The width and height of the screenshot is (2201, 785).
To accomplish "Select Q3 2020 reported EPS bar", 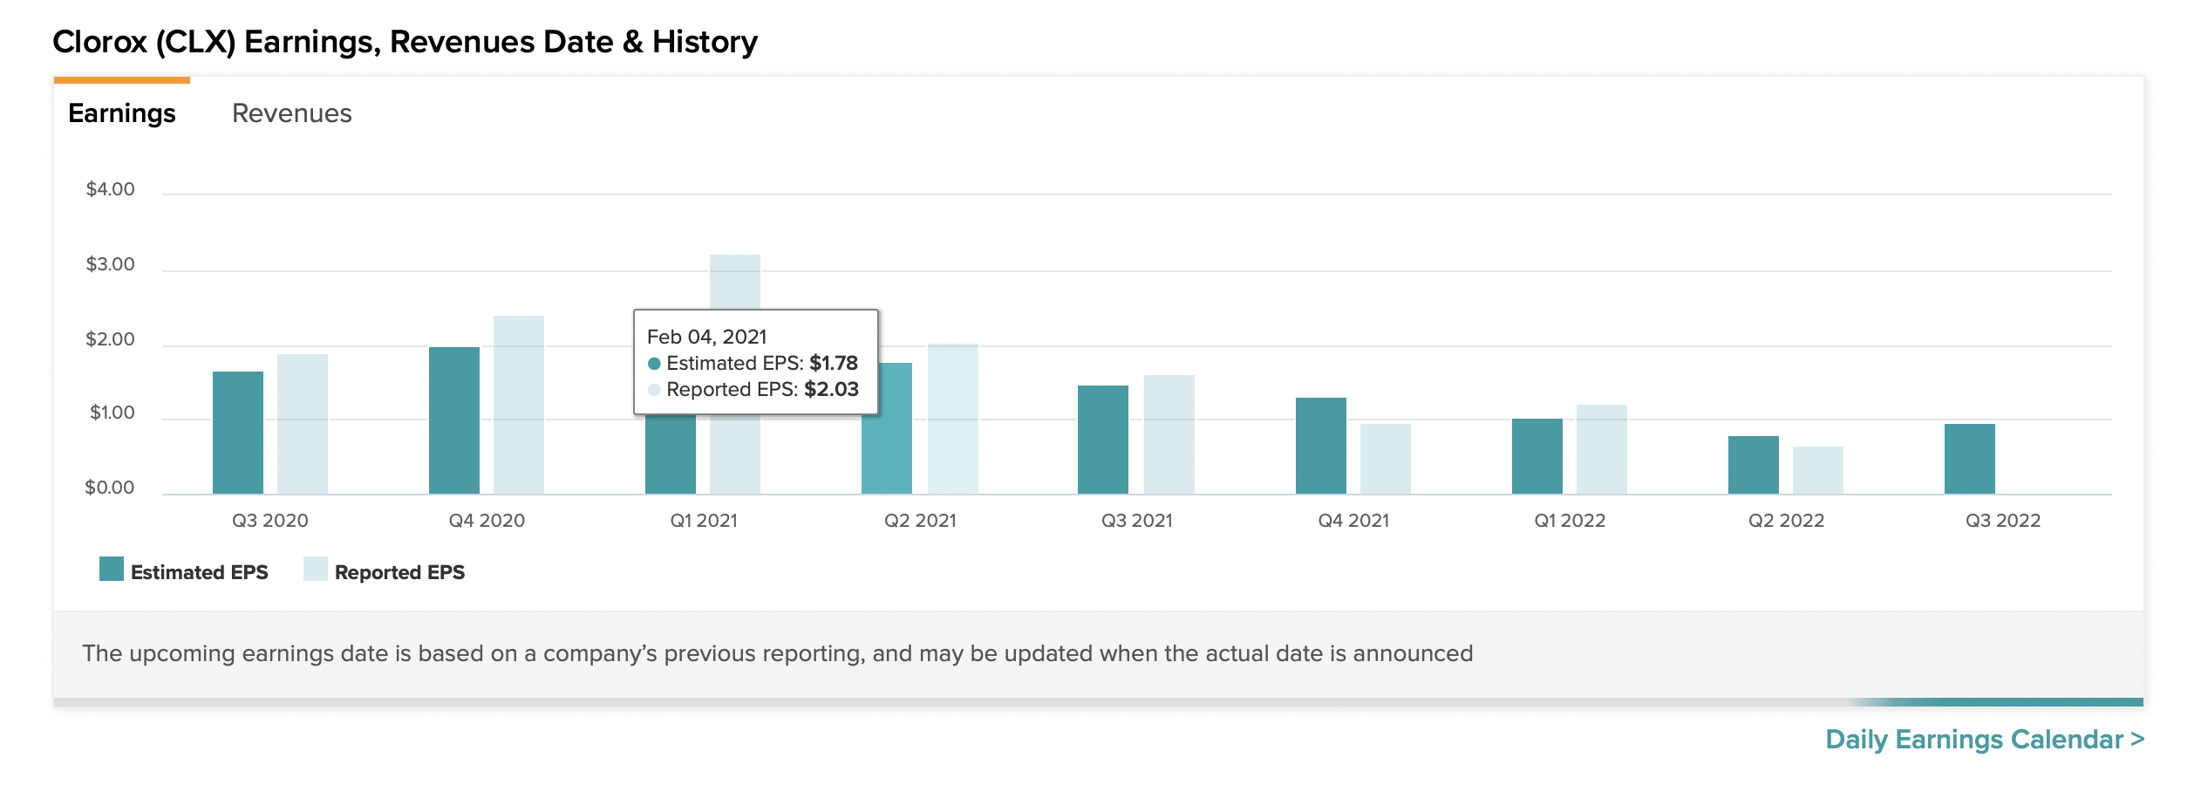I will point(303,424).
